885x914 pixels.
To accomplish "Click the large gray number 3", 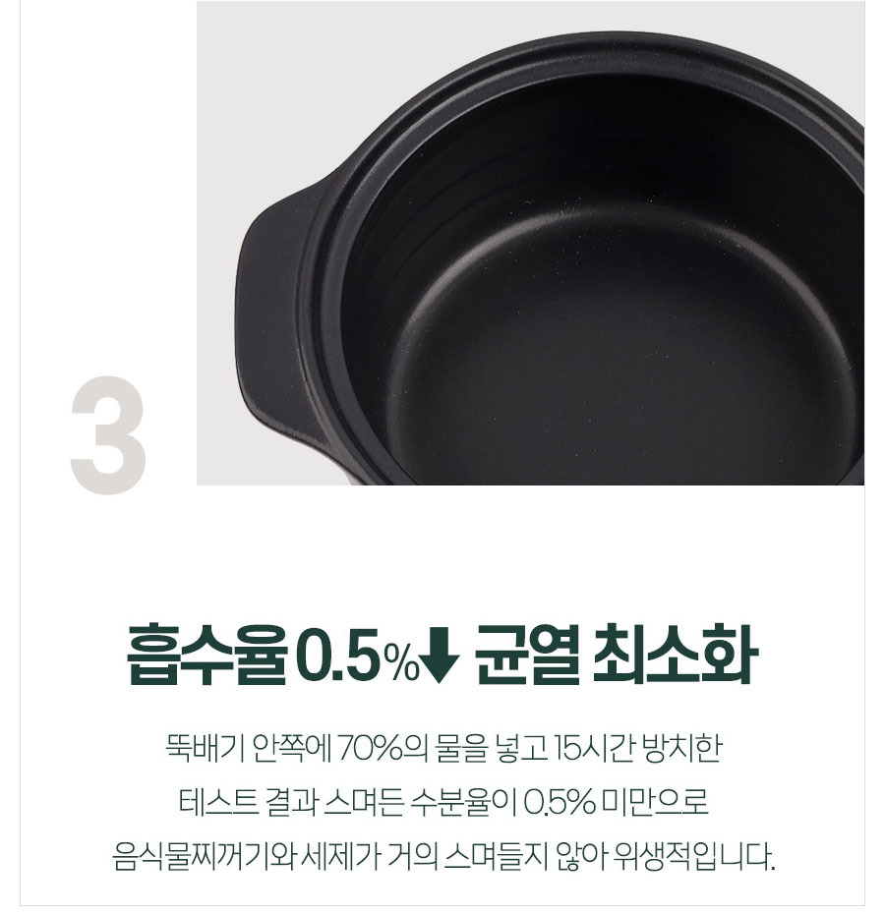I will (107, 434).
